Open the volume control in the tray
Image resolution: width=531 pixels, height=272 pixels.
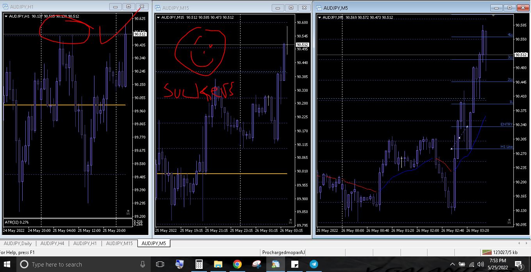tap(481, 265)
